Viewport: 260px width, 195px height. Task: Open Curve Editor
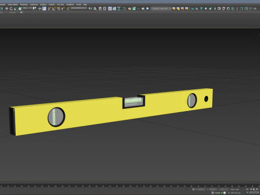[114, 9]
